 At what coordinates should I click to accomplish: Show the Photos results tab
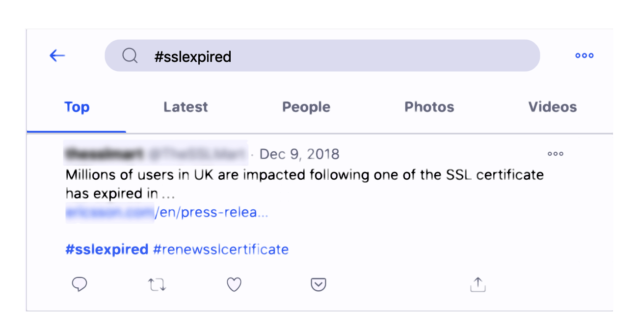point(429,107)
